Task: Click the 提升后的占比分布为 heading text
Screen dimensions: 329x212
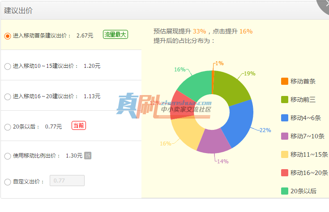Action: (184, 41)
